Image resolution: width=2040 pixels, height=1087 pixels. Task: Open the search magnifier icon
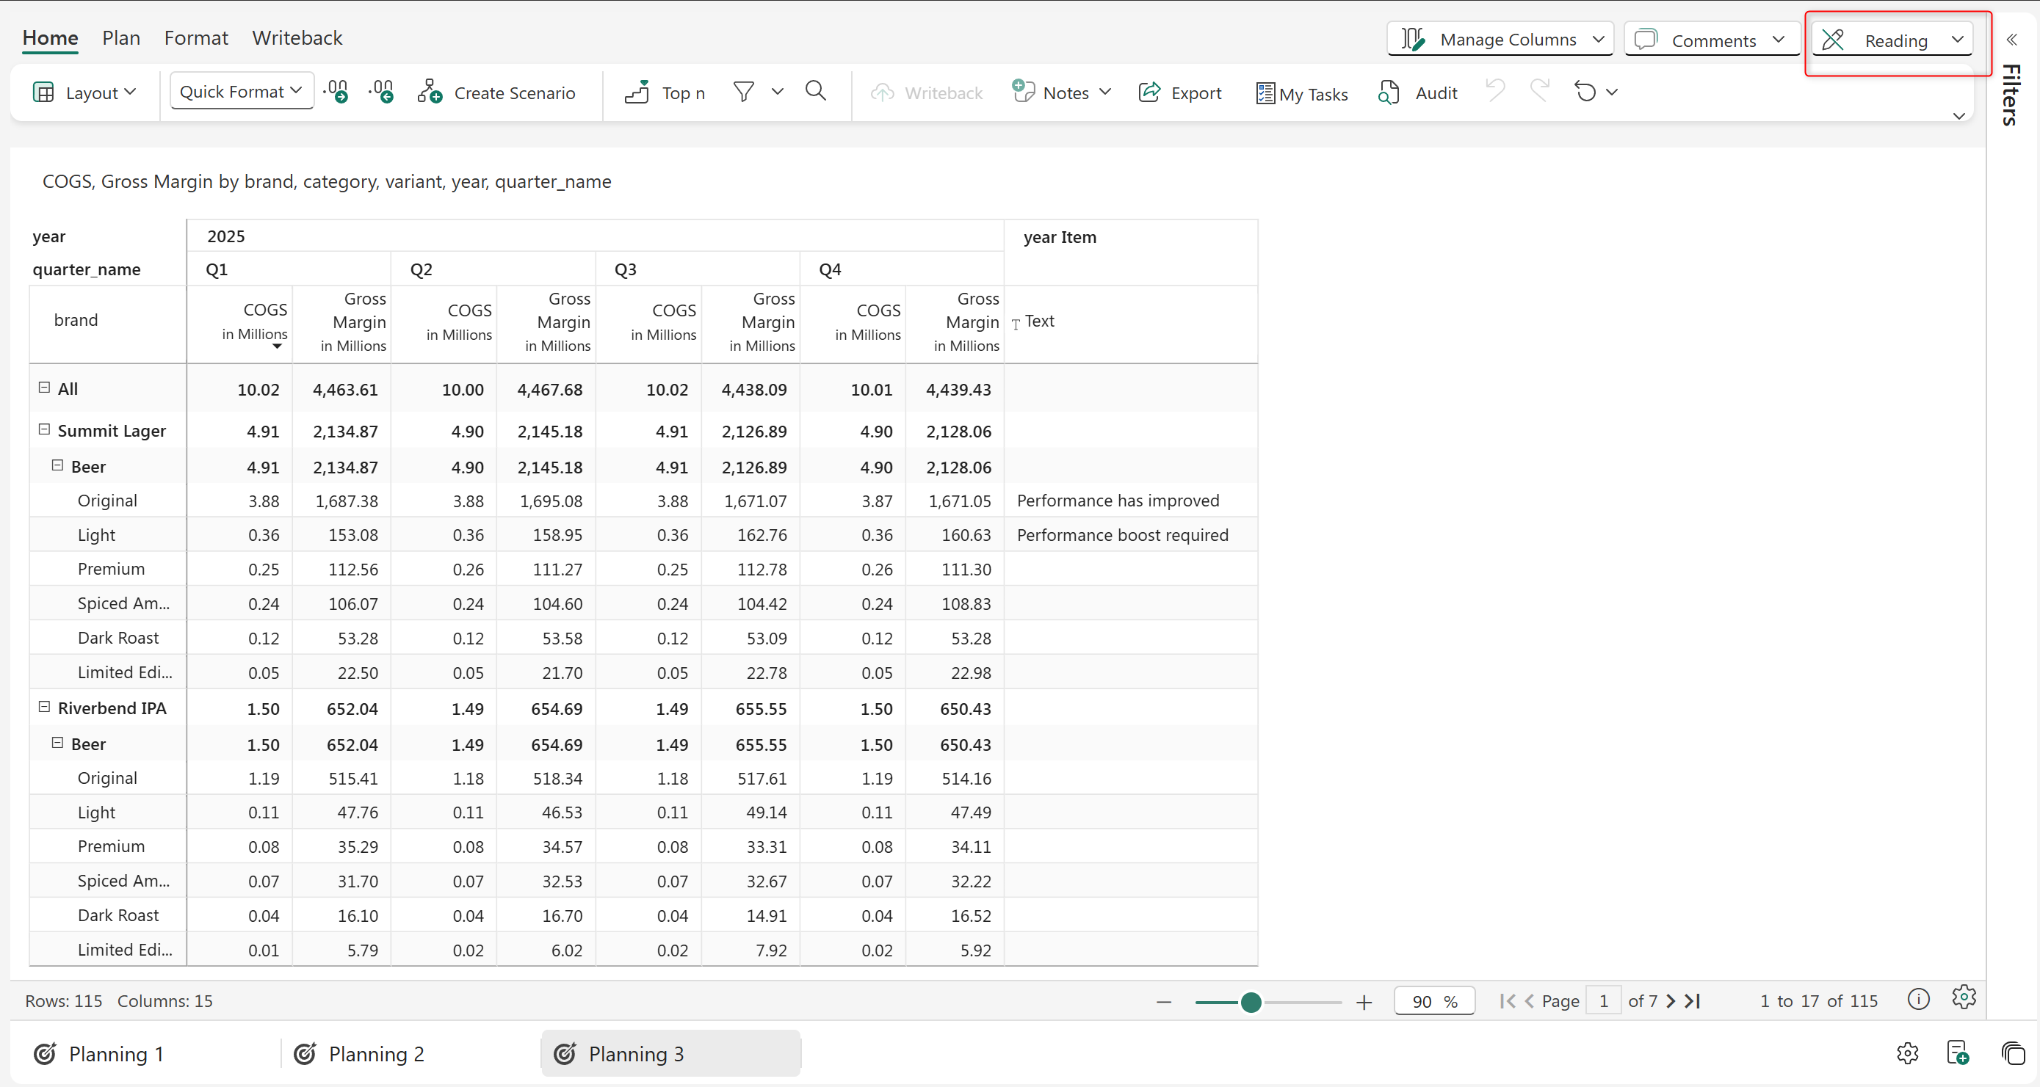(x=815, y=92)
